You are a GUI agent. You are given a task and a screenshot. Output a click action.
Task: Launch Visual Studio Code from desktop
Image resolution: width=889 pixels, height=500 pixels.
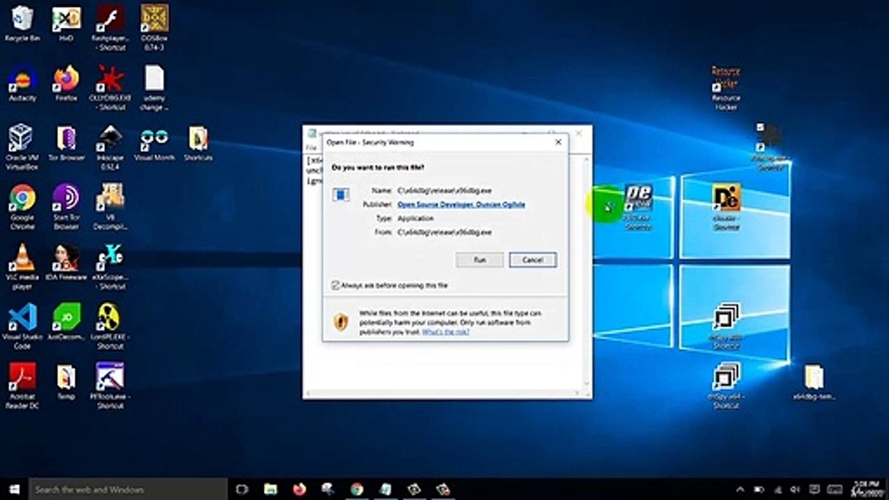click(x=22, y=326)
